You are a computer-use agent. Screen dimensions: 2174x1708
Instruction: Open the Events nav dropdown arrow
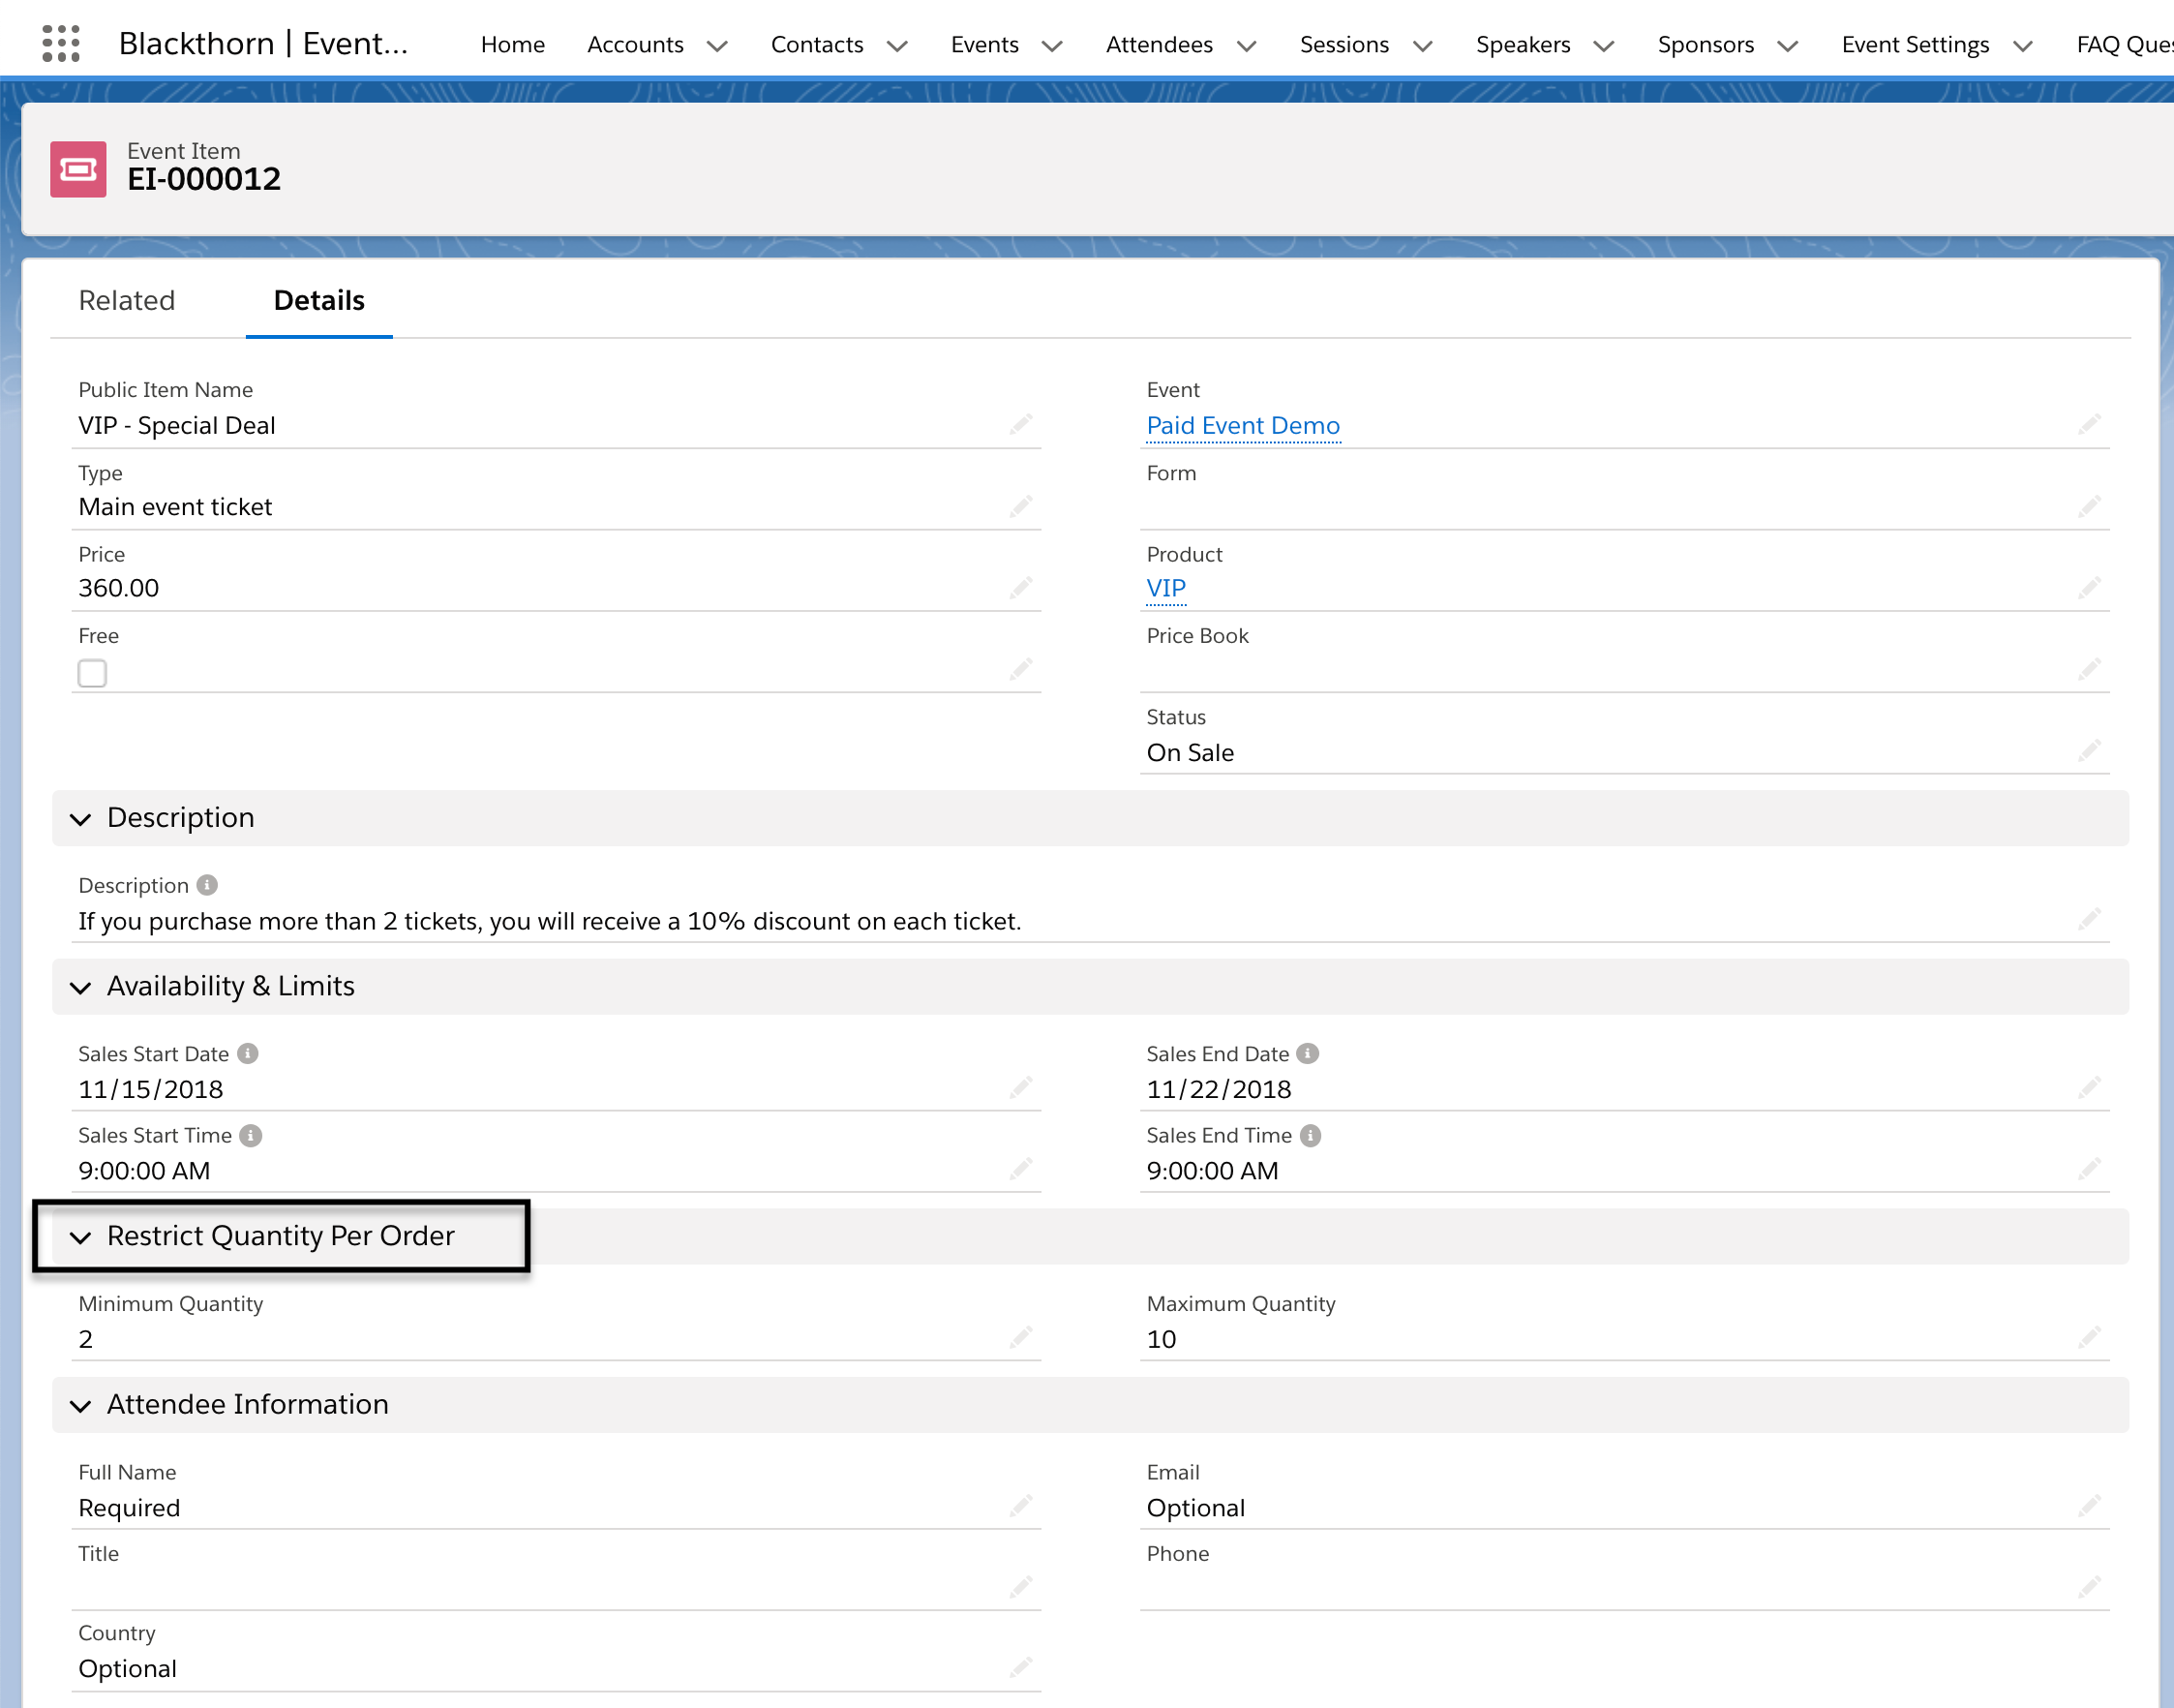click(x=1051, y=46)
